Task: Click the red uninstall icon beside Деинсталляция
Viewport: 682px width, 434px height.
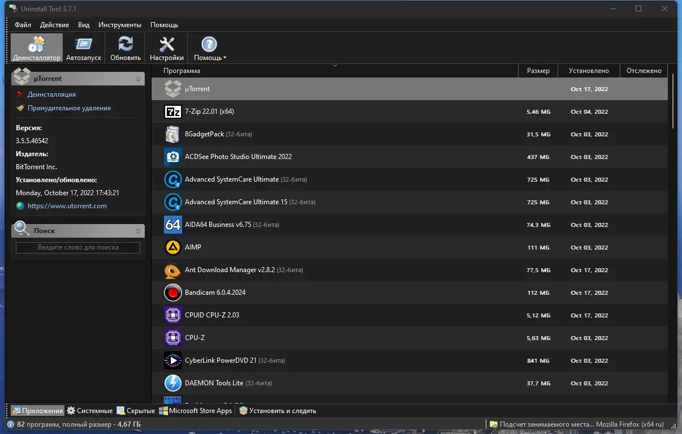Action: pyautogui.click(x=20, y=94)
